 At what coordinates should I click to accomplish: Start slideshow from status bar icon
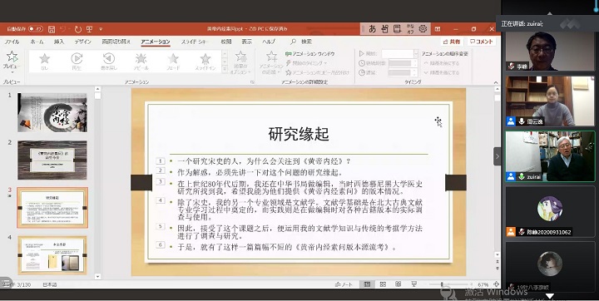pos(413,284)
